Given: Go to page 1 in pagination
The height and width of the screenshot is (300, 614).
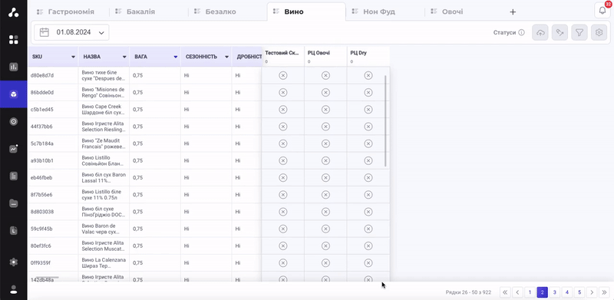Looking at the screenshot, I should point(530,292).
